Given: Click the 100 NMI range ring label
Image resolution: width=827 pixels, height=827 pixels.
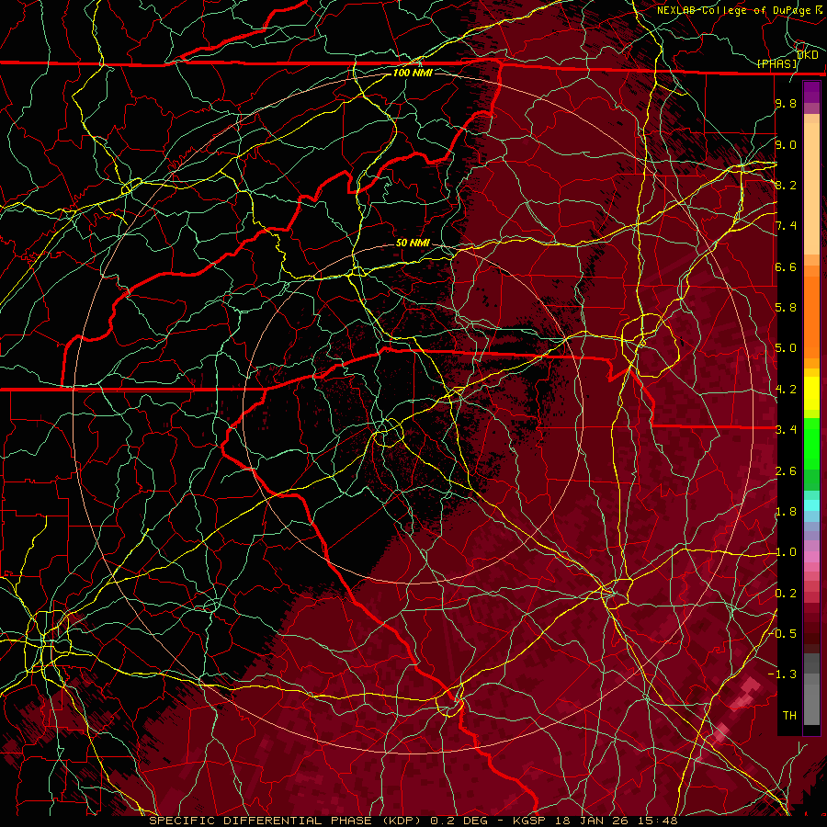Looking at the screenshot, I should click(413, 73).
